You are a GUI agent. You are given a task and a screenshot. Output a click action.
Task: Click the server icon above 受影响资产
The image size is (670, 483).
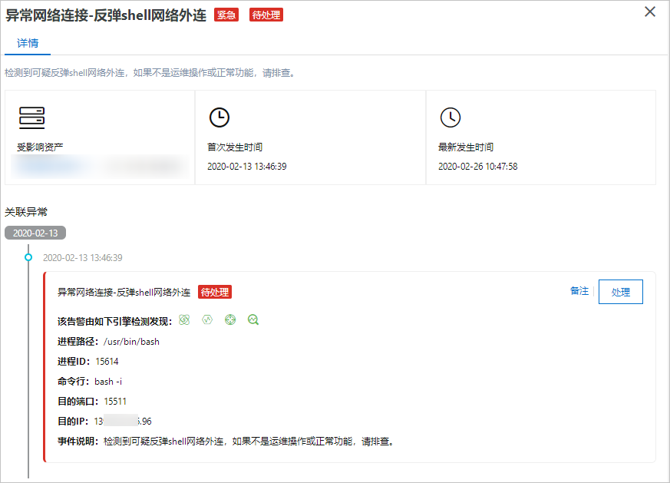(32, 117)
